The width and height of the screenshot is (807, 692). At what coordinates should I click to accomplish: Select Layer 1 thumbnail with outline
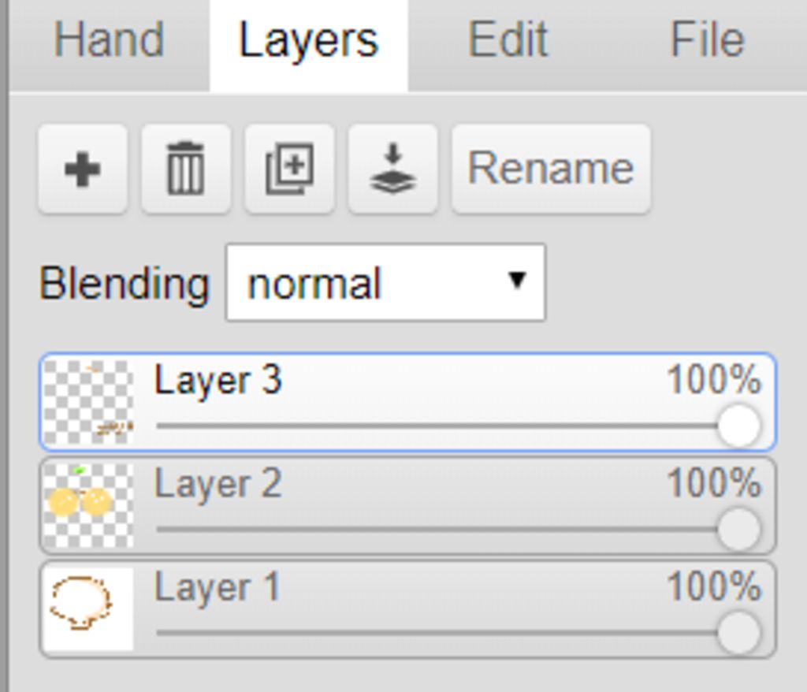click(x=88, y=608)
